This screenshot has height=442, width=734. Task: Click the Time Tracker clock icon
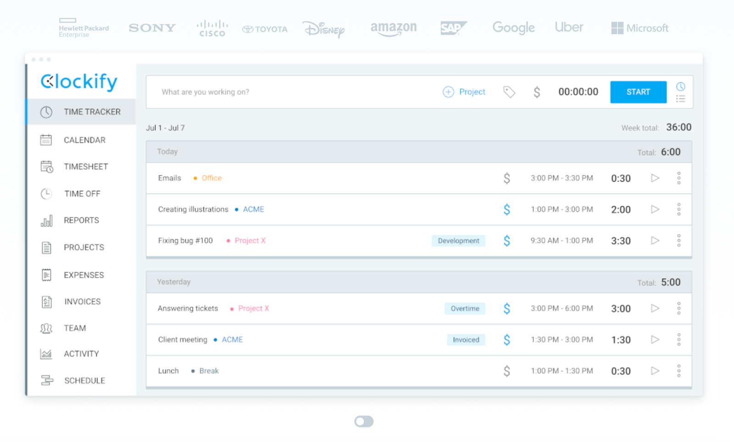(46, 112)
